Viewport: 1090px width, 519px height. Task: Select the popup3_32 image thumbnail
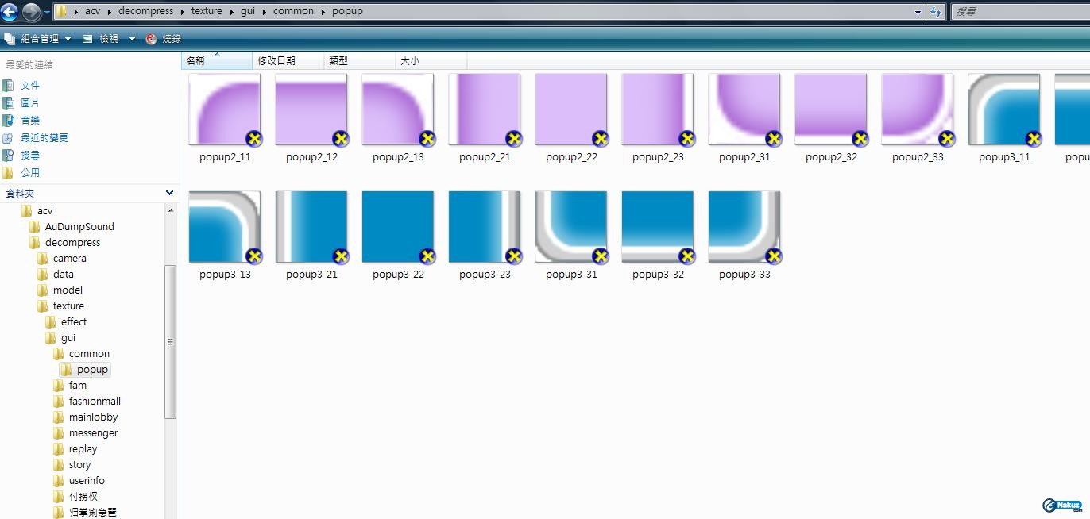coord(658,227)
